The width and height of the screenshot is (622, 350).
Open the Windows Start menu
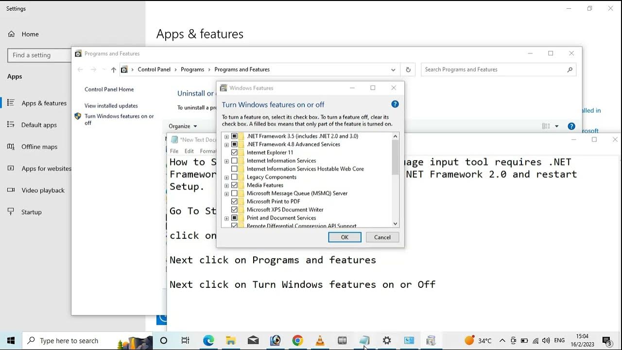coord(11,340)
